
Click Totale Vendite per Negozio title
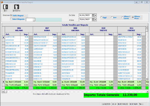click(75, 25)
